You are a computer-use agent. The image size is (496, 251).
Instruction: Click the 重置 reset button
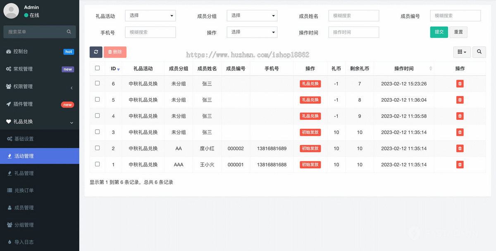tap(458, 32)
